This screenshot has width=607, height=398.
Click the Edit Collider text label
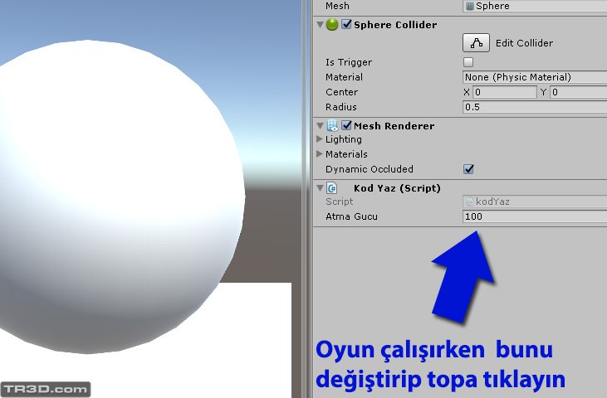pyautogui.click(x=524, y=43)
